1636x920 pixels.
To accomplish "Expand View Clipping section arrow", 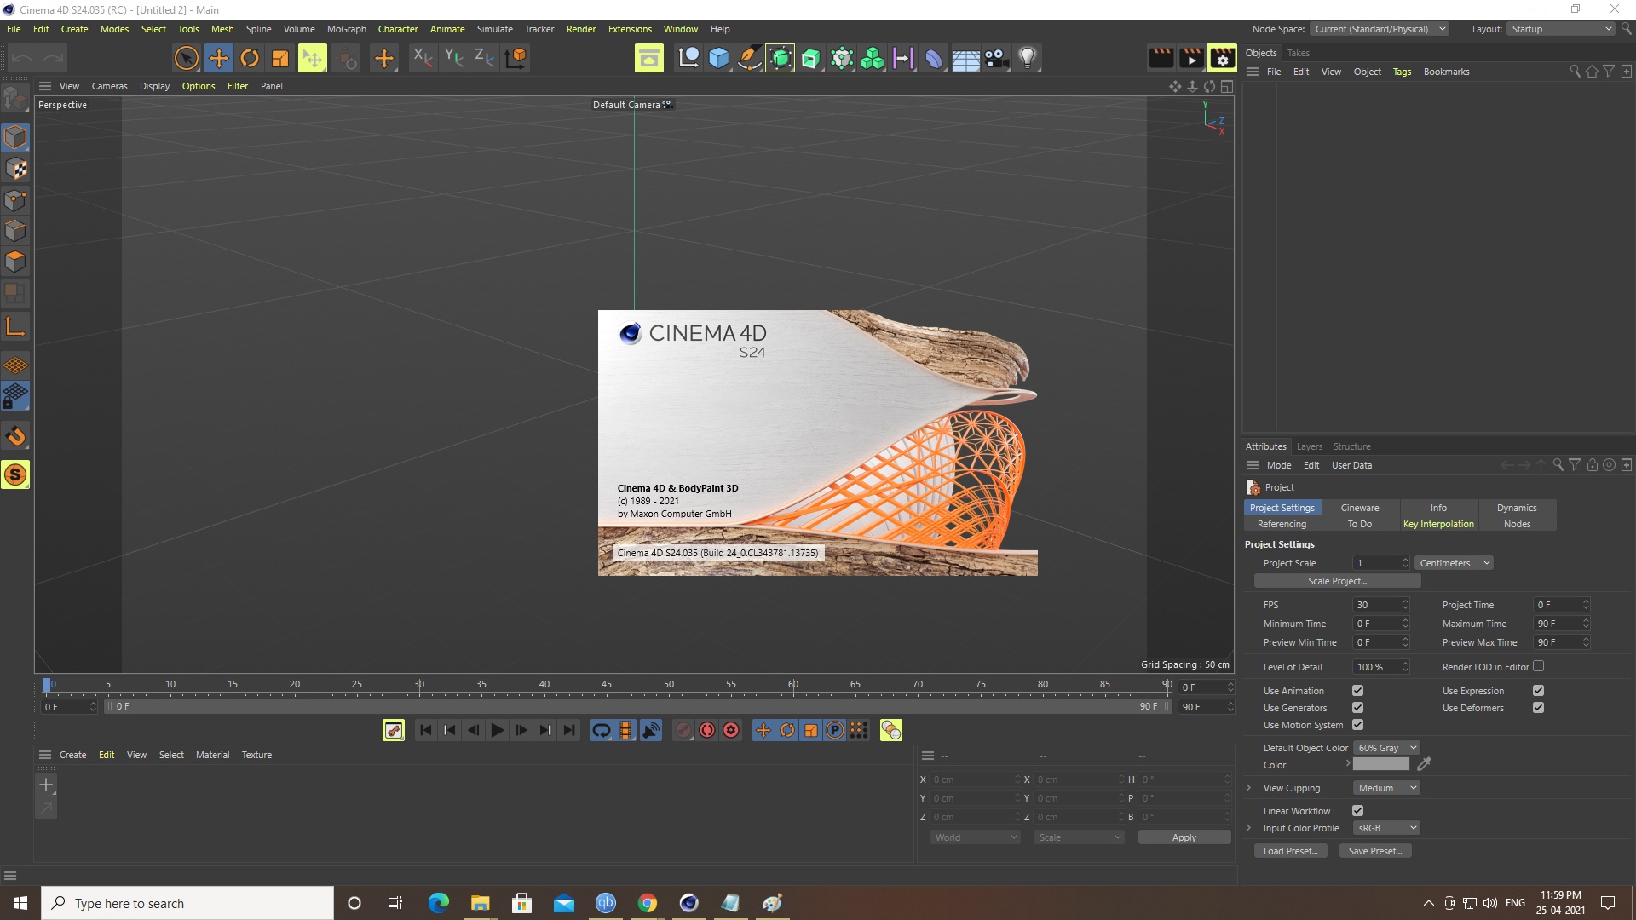I will click(1249, 788).
